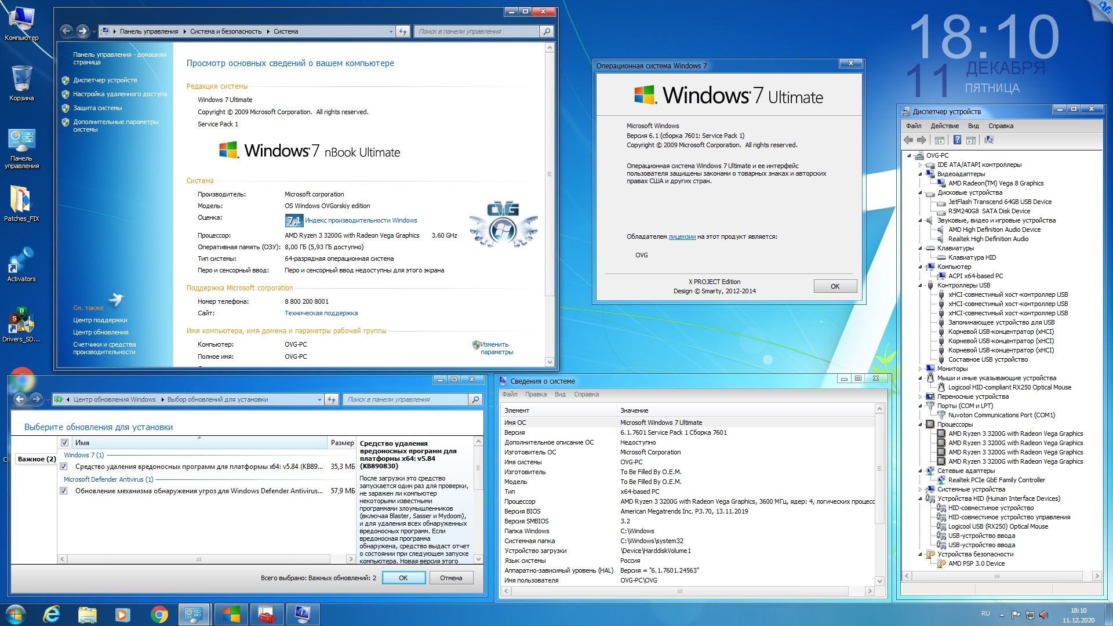Open Файл menu in Device Manager
The height and width of the screenshot is (626, 1113).
click(x=914, y=126)
